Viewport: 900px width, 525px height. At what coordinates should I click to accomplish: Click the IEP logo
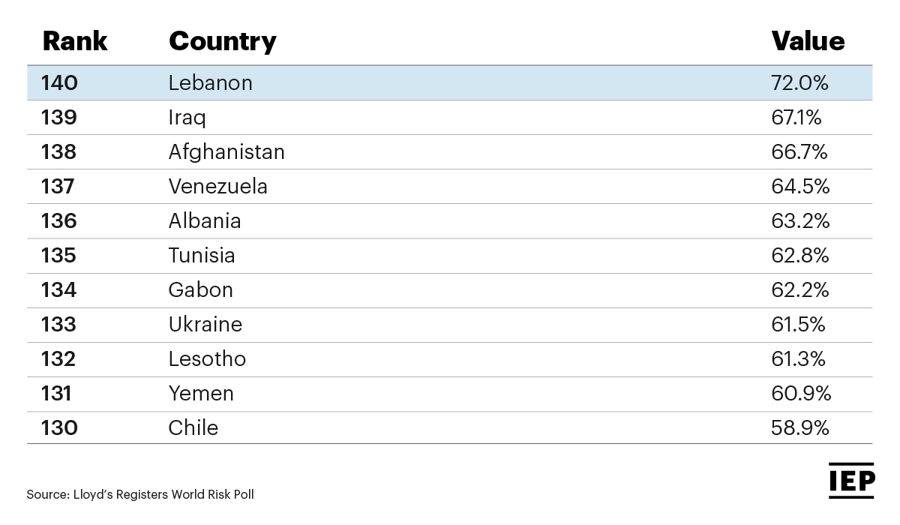click(x=851, y=480)
